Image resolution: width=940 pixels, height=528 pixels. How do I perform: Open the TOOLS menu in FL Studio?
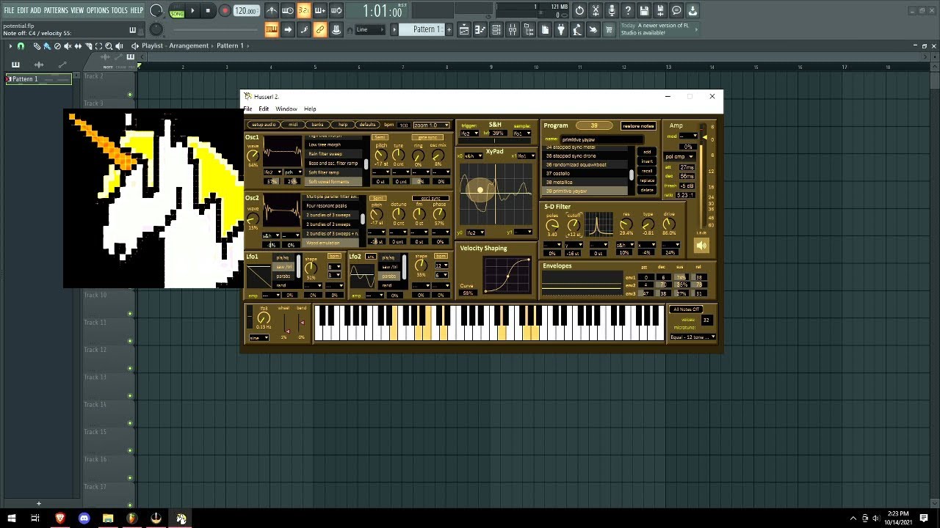tap(119, 10)
